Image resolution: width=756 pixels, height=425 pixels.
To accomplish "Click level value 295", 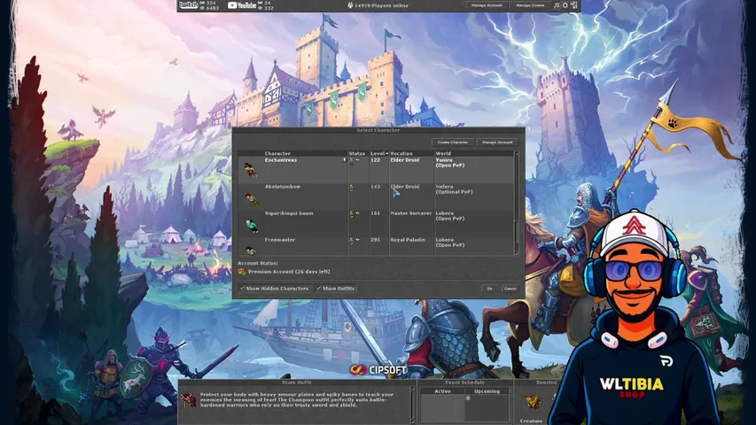I will pyautogui.click(x=376, y=239).
